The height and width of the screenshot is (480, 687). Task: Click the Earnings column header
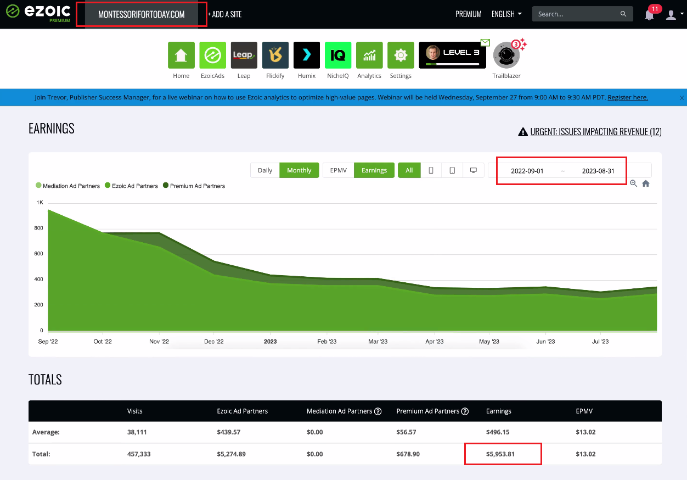[x=499, y=411]
